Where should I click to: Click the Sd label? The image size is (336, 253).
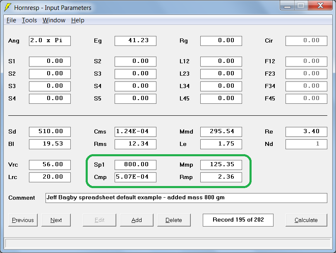(x=12, y=131)
